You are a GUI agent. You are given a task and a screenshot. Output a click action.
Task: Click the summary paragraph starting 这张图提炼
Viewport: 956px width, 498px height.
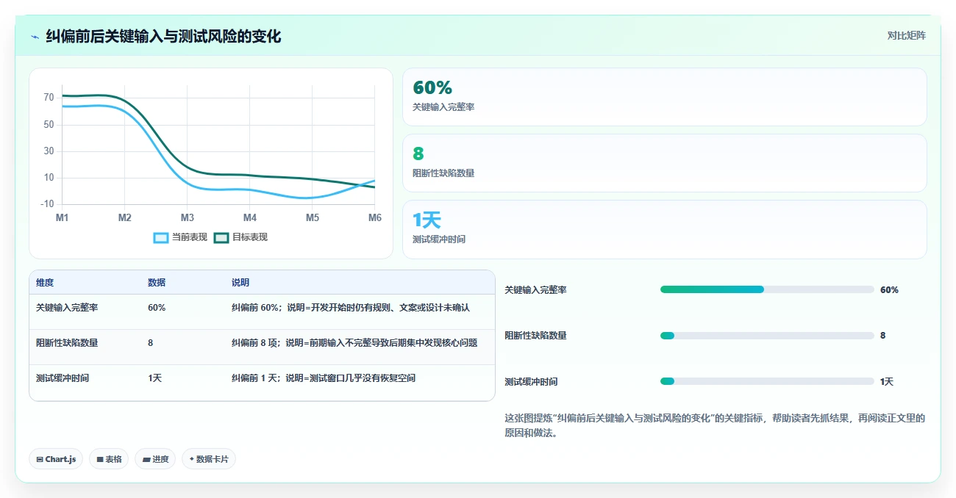click(x=715, y=425)
